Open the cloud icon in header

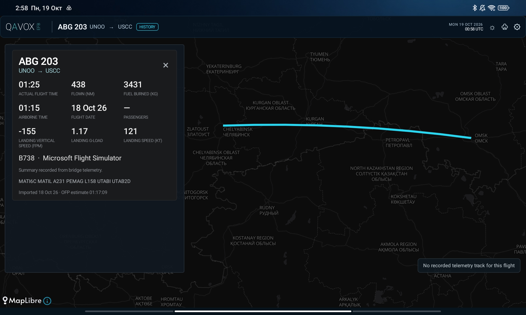[504, 27]
